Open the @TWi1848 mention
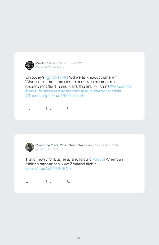Image resolution: width=159 pixels, height=245 pixels. click(56, 77)
